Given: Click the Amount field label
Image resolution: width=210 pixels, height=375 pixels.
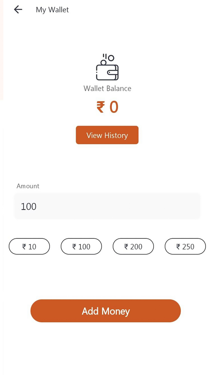Looking at the screenshot, I should pos(28,186).
